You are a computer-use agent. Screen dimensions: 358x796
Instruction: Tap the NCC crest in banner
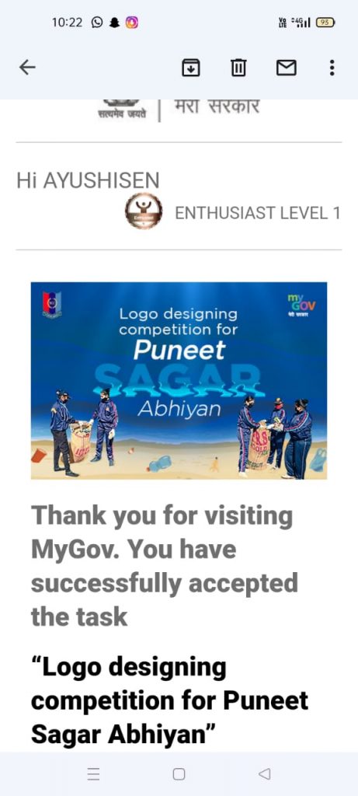(x=52, y=305)
